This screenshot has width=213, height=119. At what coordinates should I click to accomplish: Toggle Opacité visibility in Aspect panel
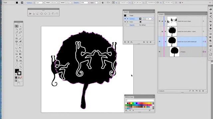tap(125, 25)
